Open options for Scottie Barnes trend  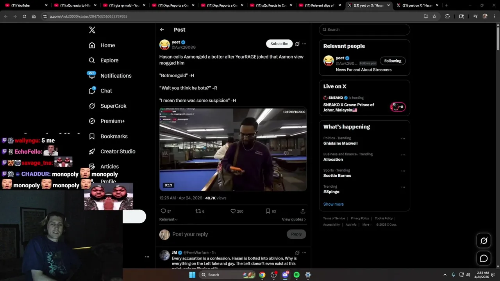[x=403, y=171]
